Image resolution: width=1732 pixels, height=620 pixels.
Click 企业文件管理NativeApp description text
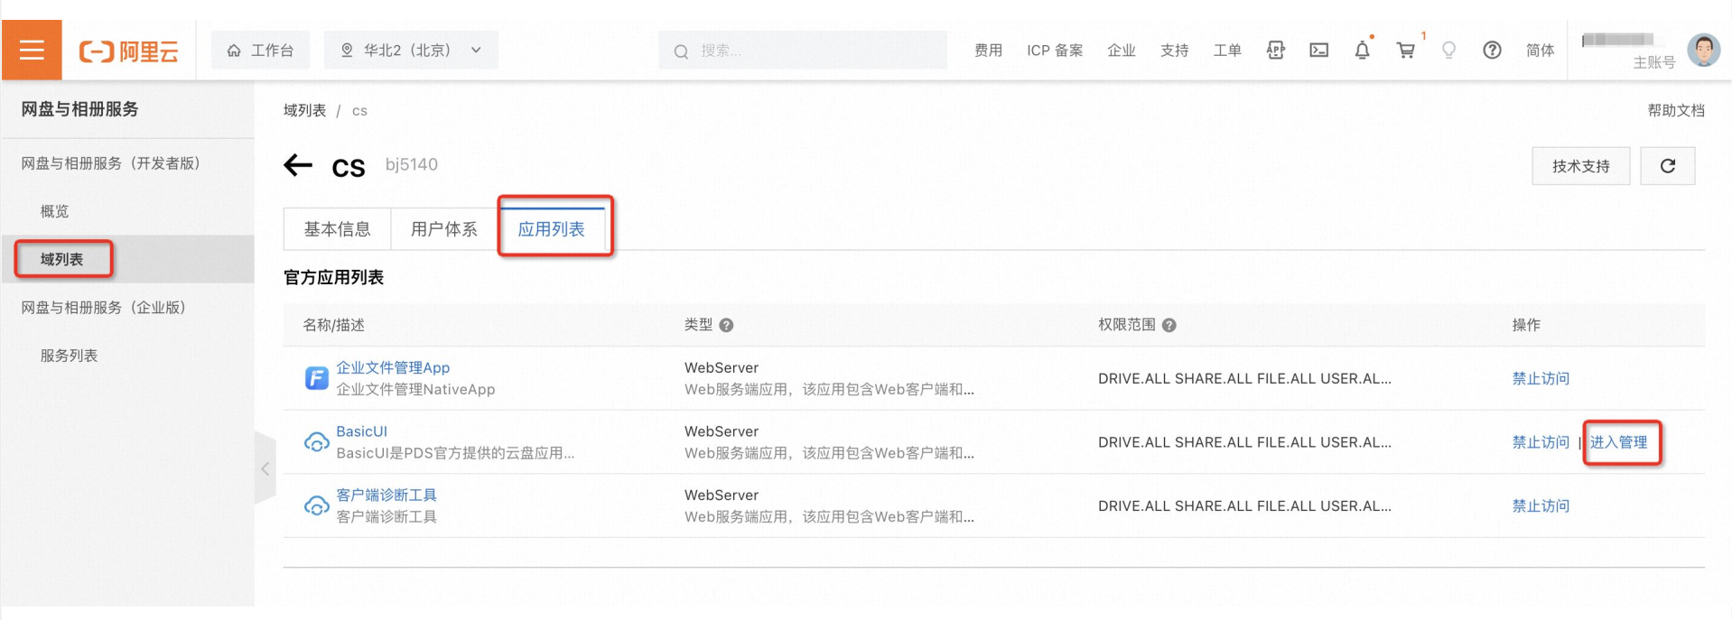point(415,389)
